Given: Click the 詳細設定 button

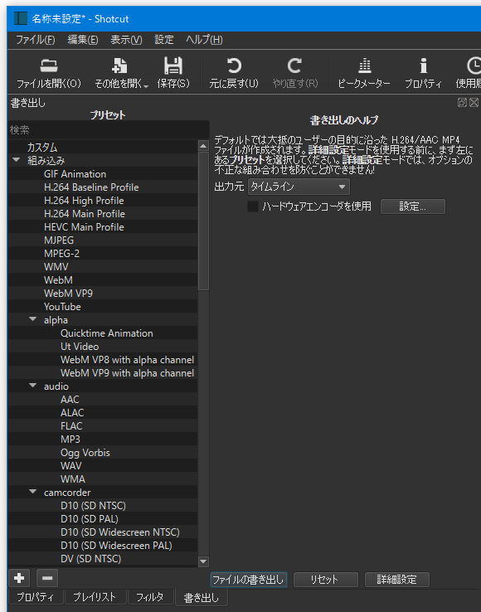Looking at the screenshot, I should tap(396, 580).
